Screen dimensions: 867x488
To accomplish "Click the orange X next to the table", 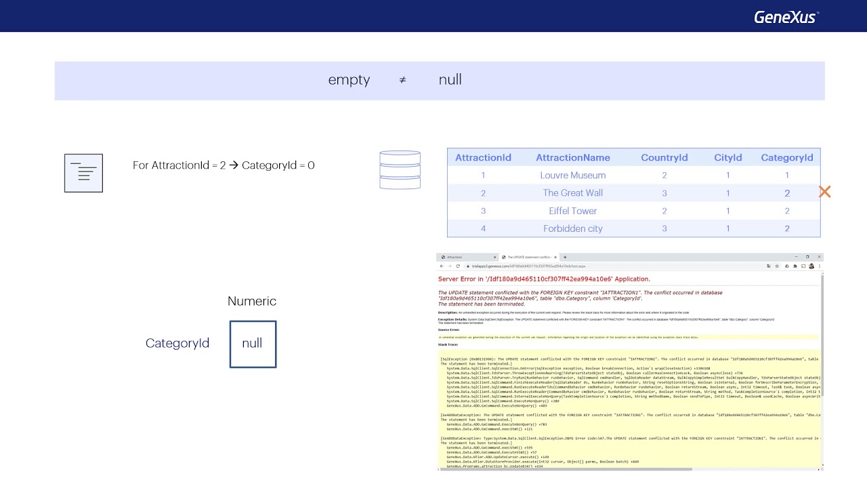I will tap(824, 192).
